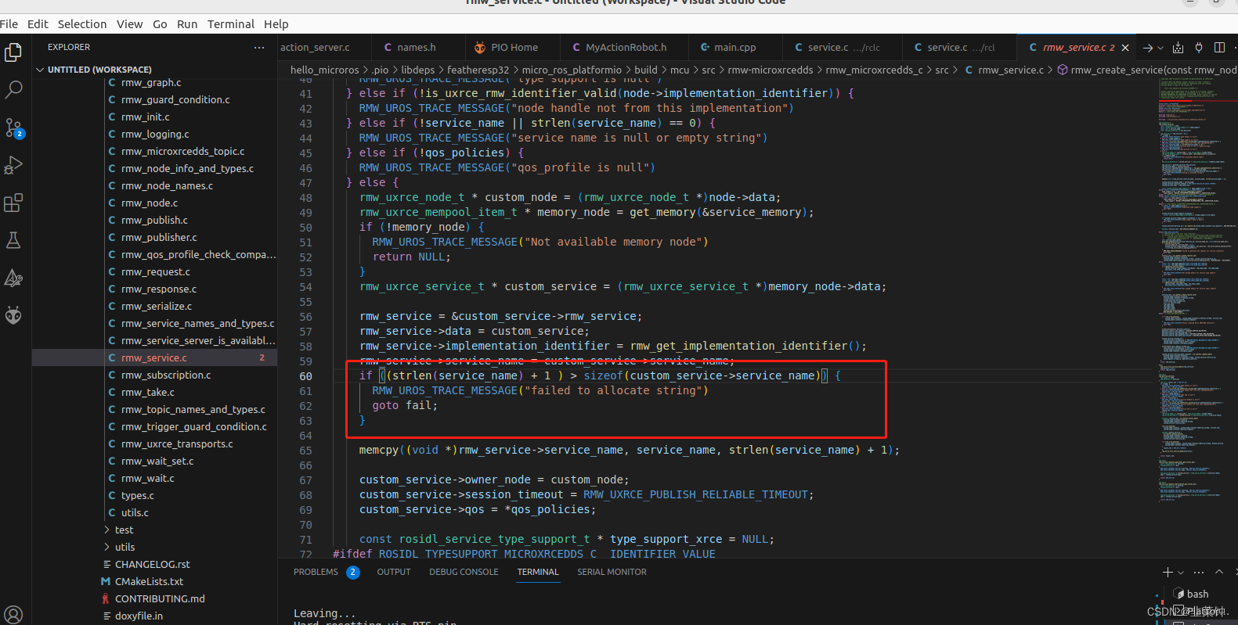
Task: Open rmw_init.c in the explorer
Action: click(x=146, y=117)
